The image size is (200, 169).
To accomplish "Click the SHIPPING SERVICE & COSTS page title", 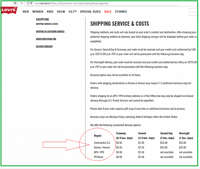I will 119,24.
